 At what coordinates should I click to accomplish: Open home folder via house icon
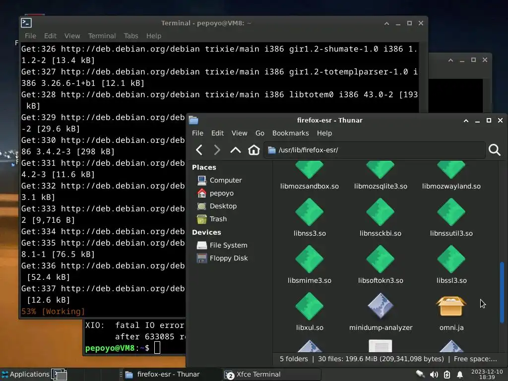[254, 150]
